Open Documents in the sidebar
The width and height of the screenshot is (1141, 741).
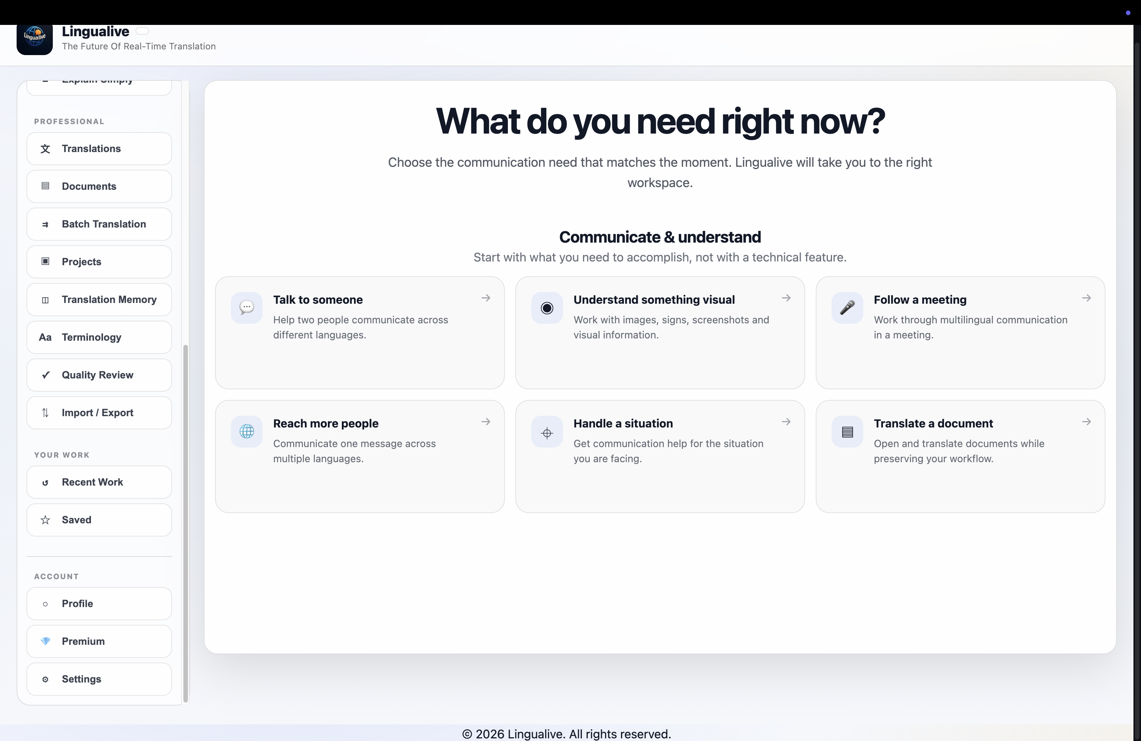tap(99, 186)
